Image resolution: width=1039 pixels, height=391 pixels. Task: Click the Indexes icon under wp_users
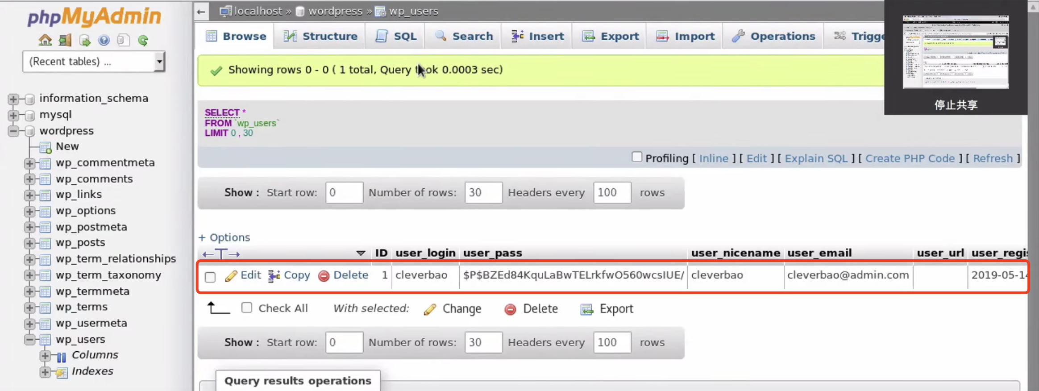(x=62, y=372)
